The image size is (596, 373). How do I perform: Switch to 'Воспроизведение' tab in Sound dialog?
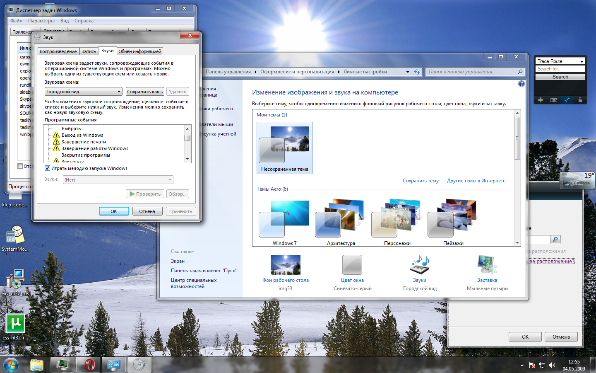[58, 51]
